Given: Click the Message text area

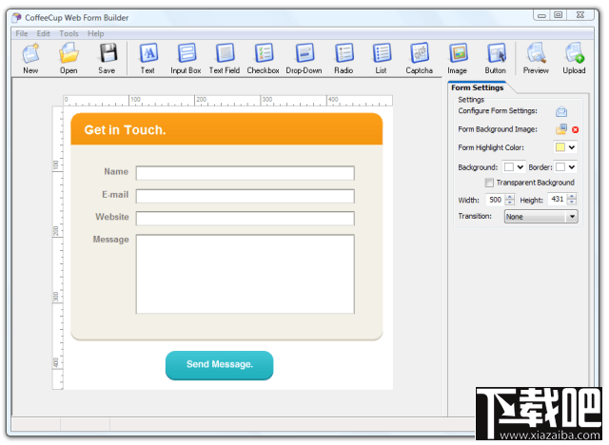Looking at the screenshot, I should [x=246, y=274].
